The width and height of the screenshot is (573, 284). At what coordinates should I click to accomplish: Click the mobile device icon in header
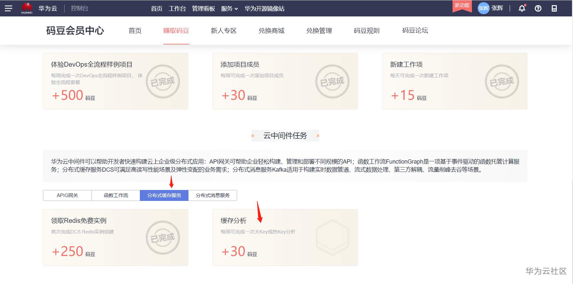pos(554,8)
